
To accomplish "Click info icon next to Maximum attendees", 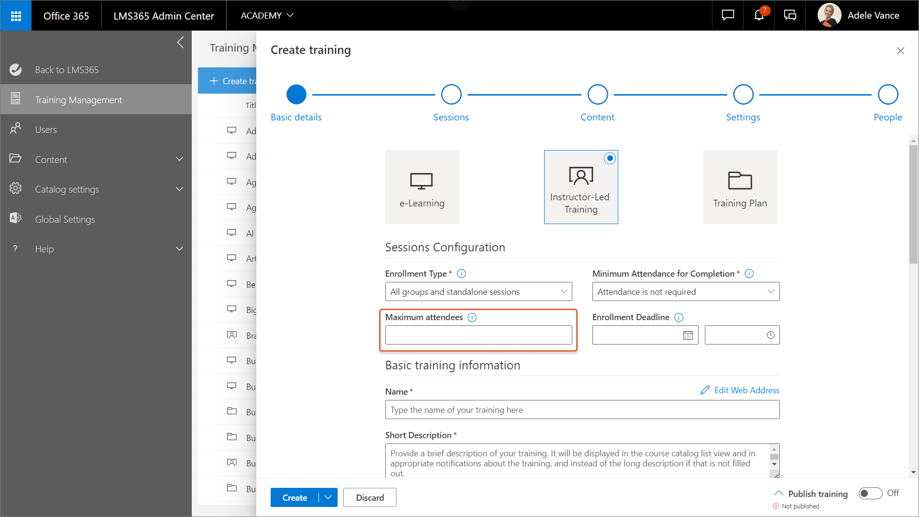I will 472,317.
